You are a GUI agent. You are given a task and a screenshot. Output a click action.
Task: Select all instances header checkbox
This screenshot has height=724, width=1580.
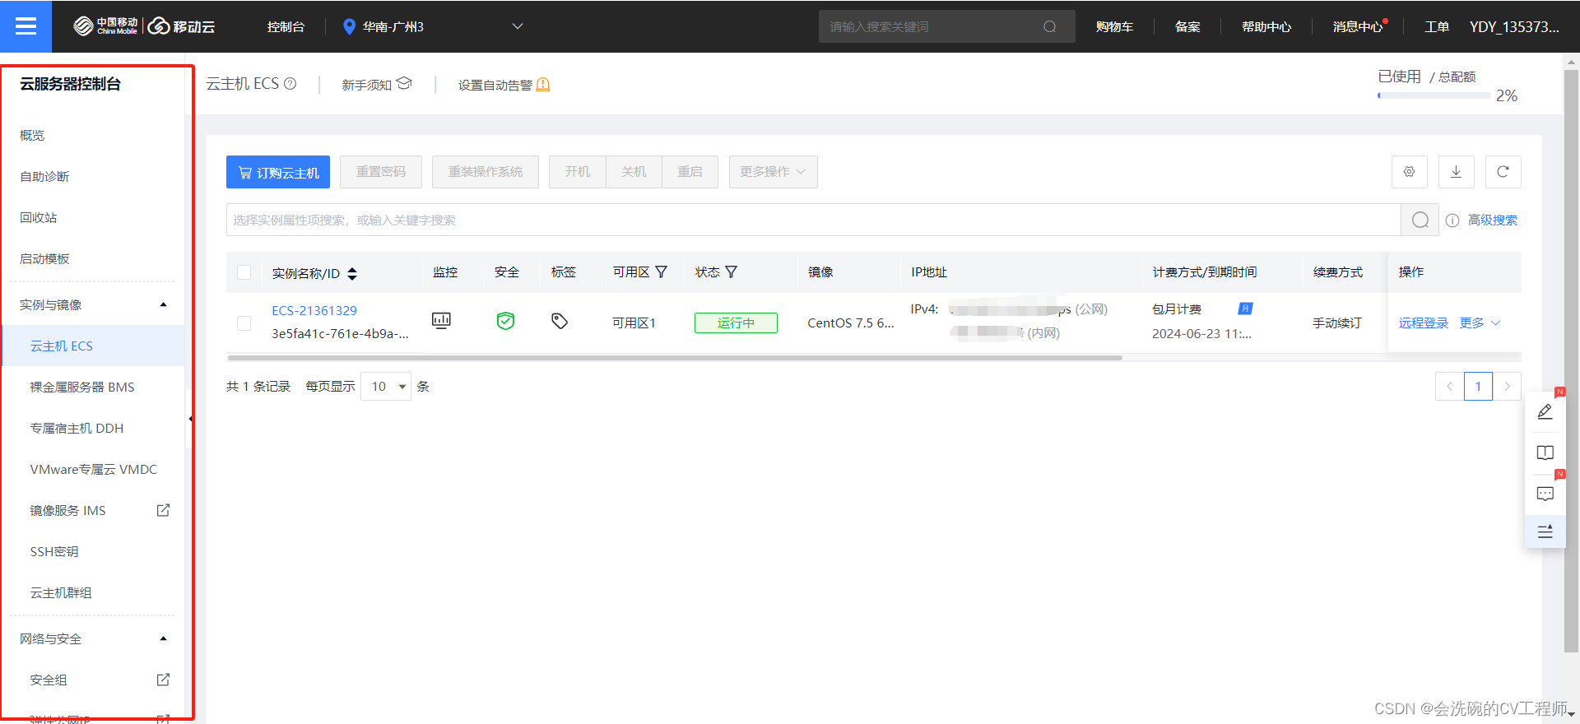tap(244, 272)
